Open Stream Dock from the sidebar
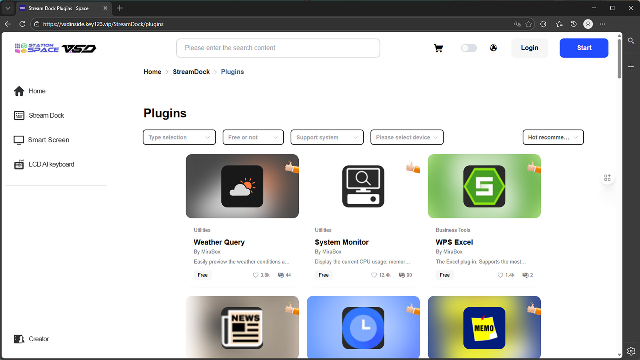The image size is (640, 360). click(x=46, y=115)
